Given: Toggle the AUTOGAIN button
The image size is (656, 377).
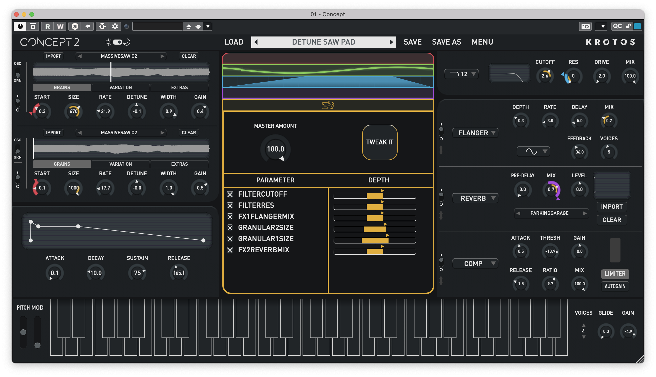Looking at the screenshot, I should click(615, 286).
